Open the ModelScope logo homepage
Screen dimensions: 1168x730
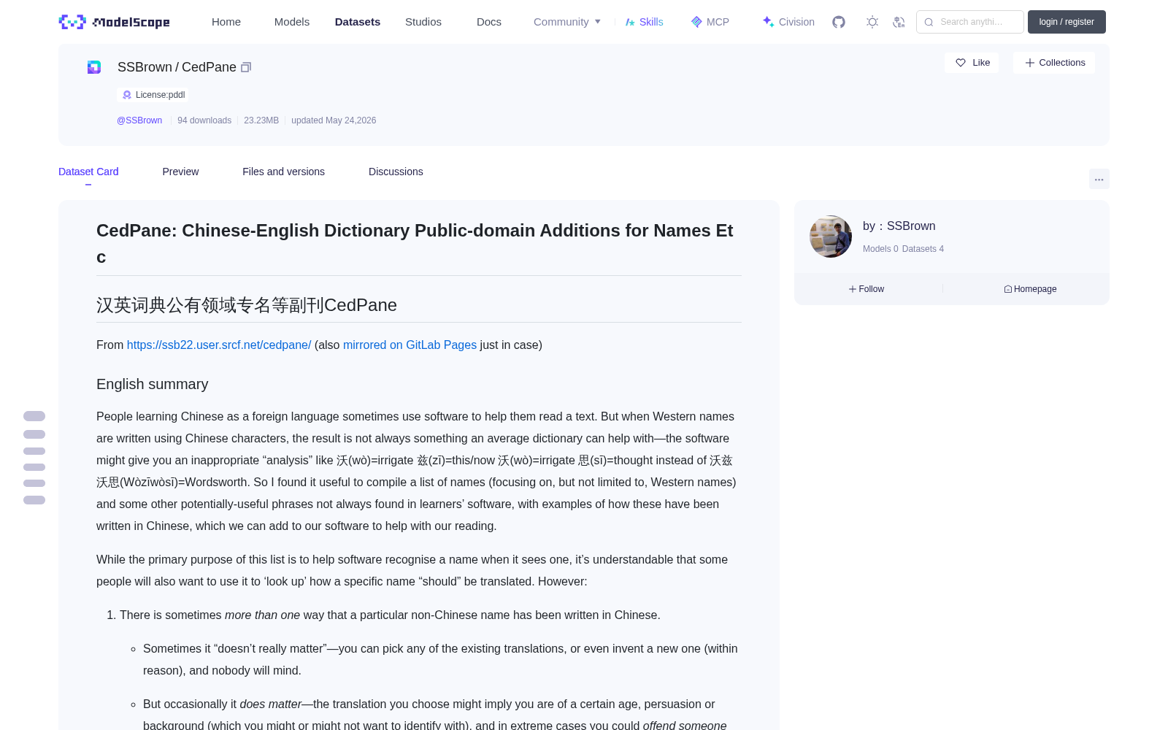coord(115,22)
